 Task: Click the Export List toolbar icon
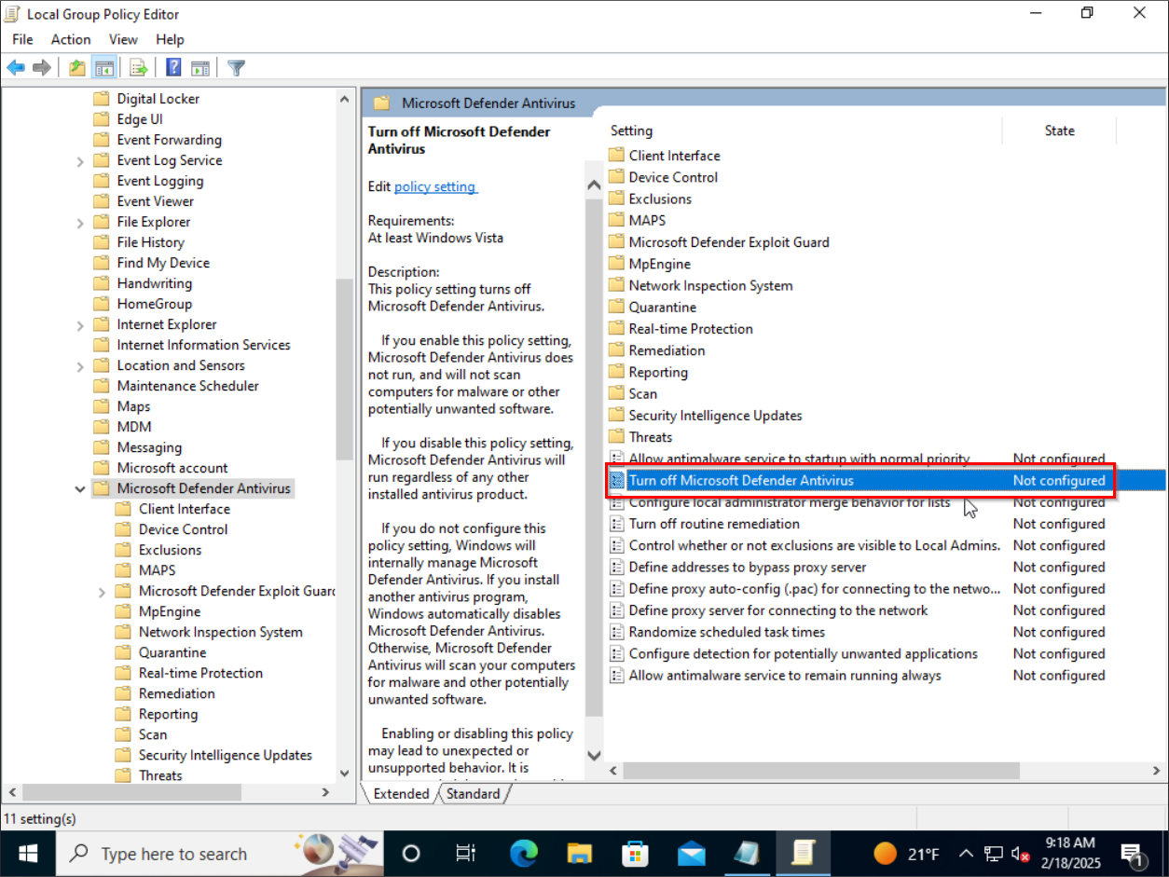point(139,68)
